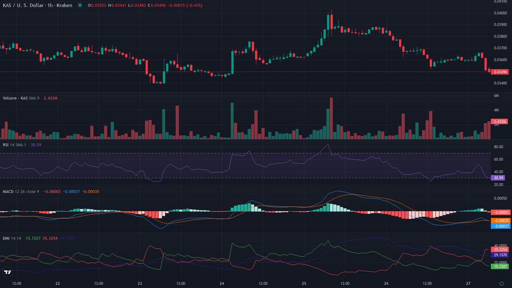Click the 0.03400 price axis label
Image resolution: width=512 pixels, height=288 pixels.
(500, 83)
